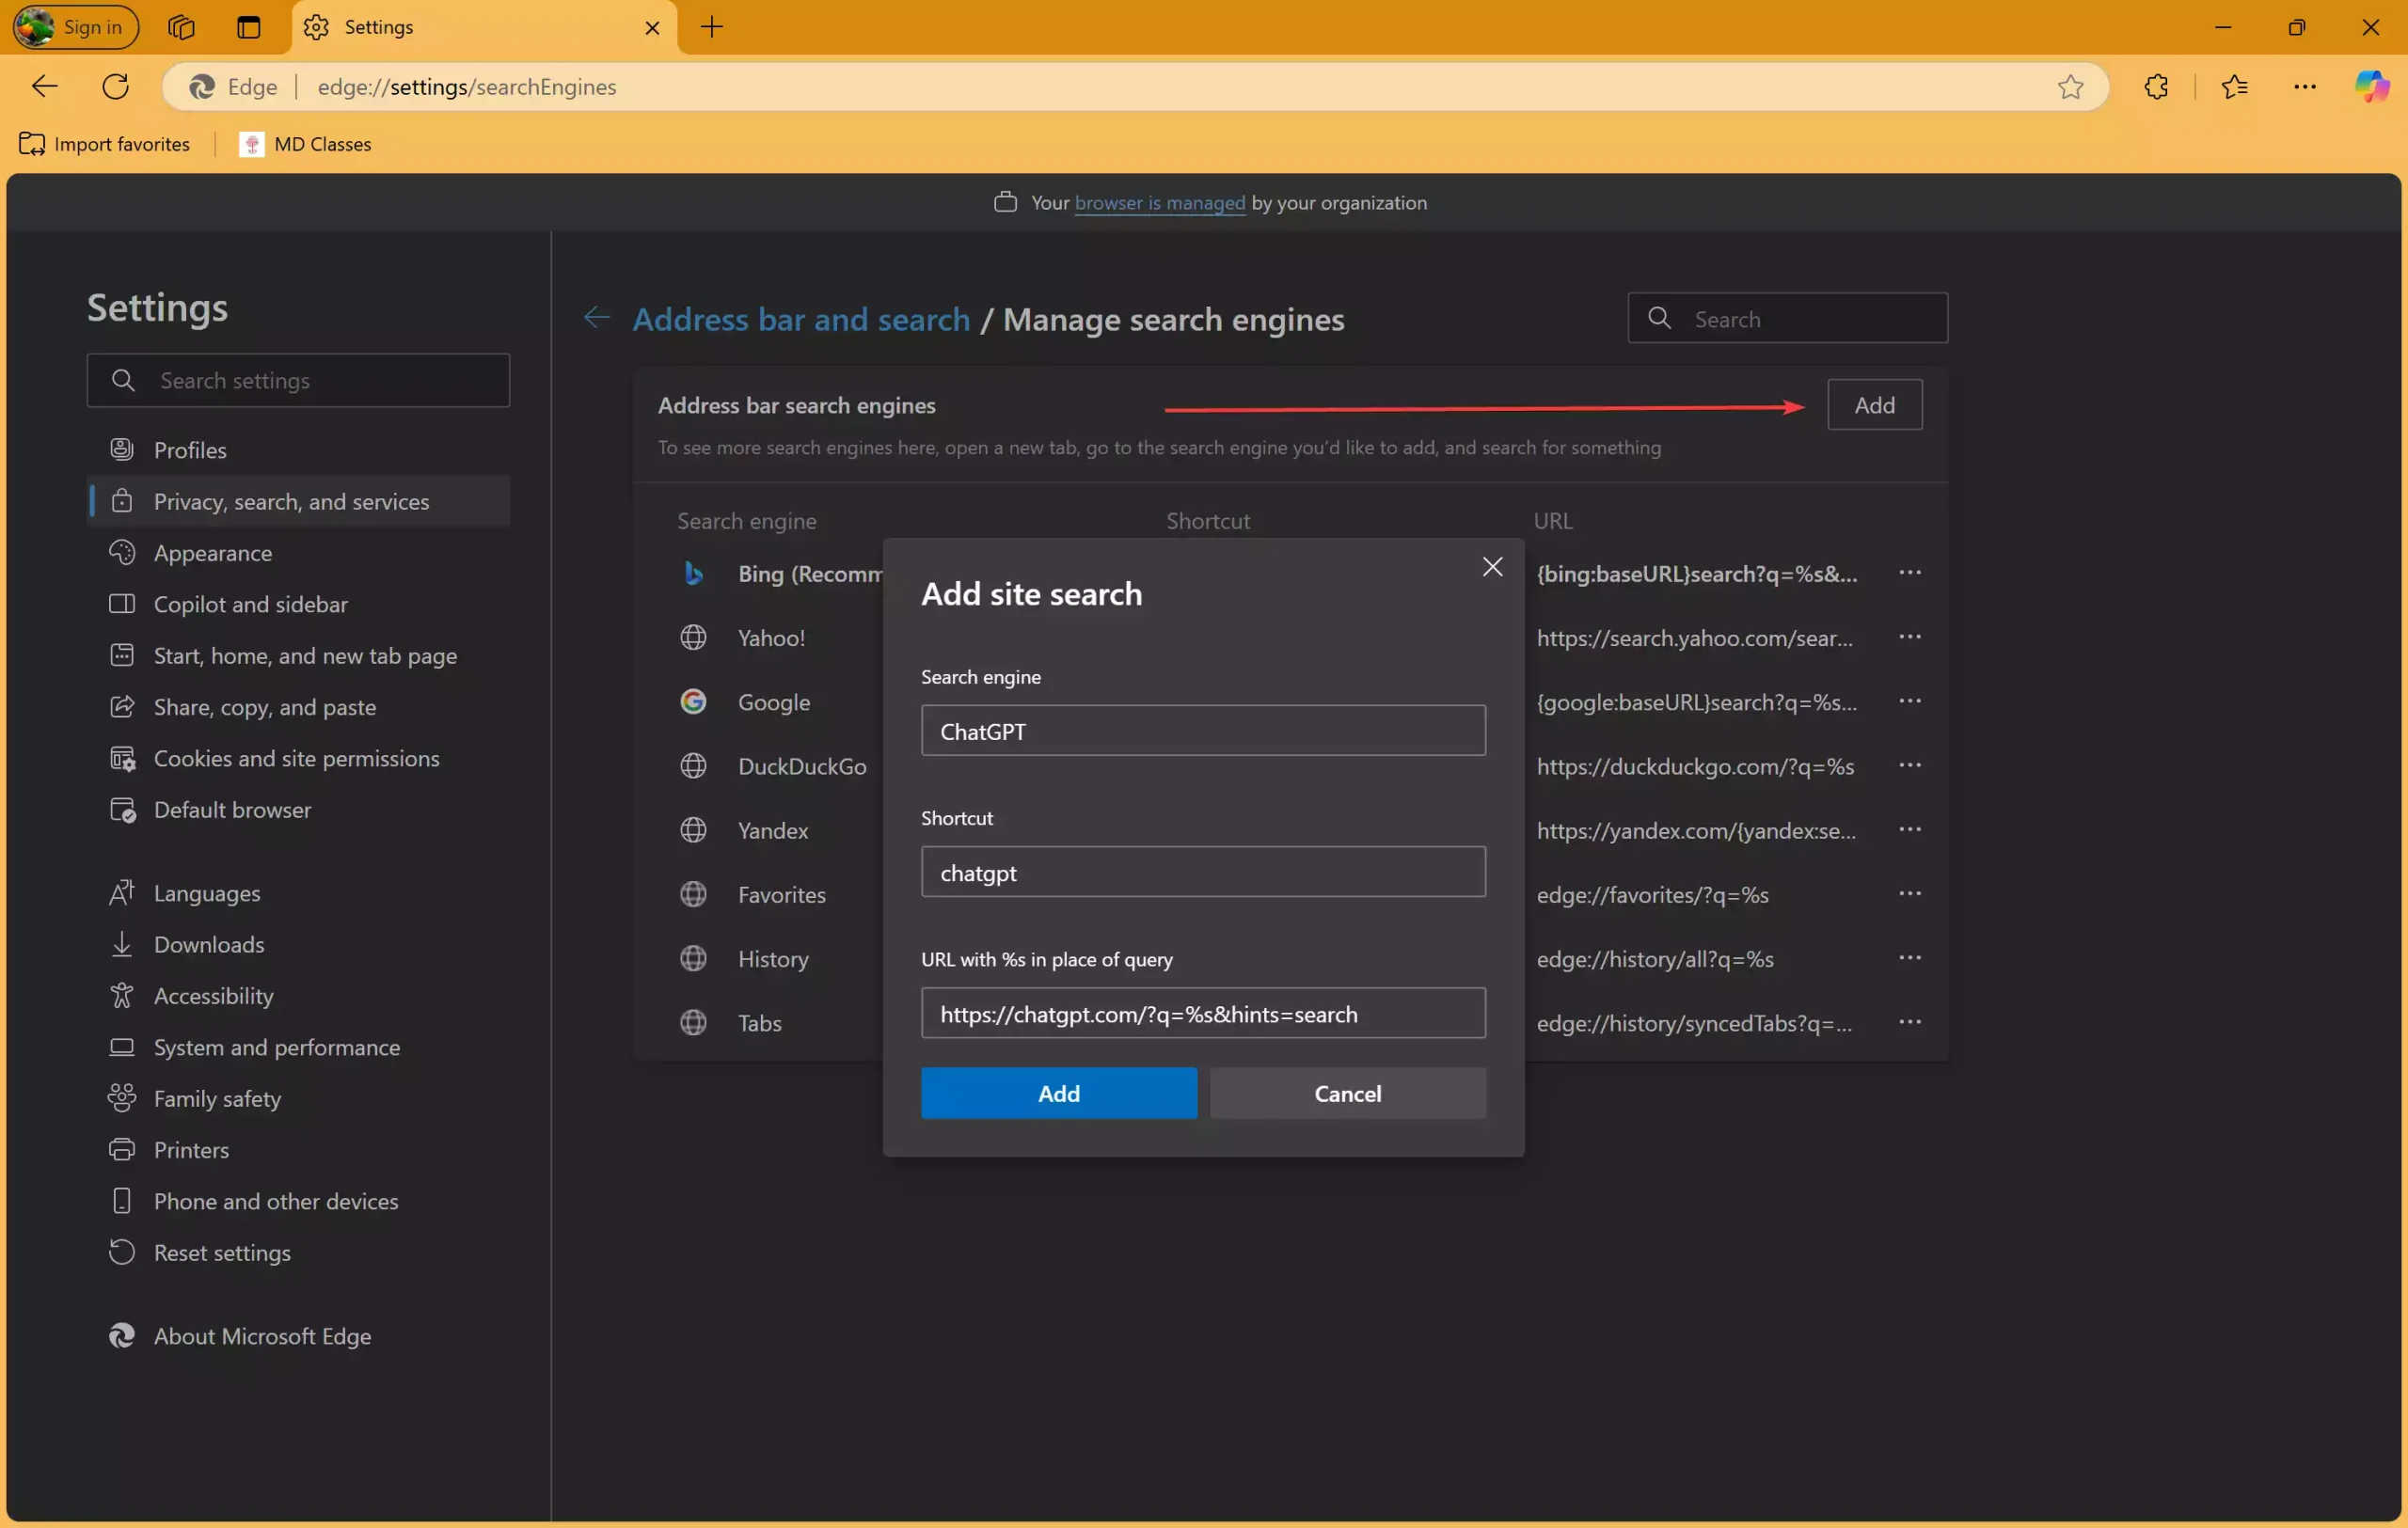The width and height of the screenshot is (2408, 1528).
Task: Open Copilot and sidebar settings
Action: tap(298, 605)
